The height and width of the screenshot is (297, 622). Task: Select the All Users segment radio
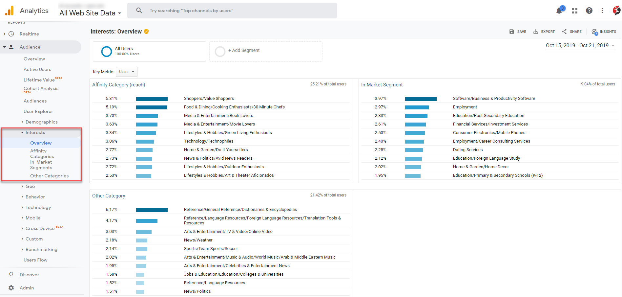(107, 51)
